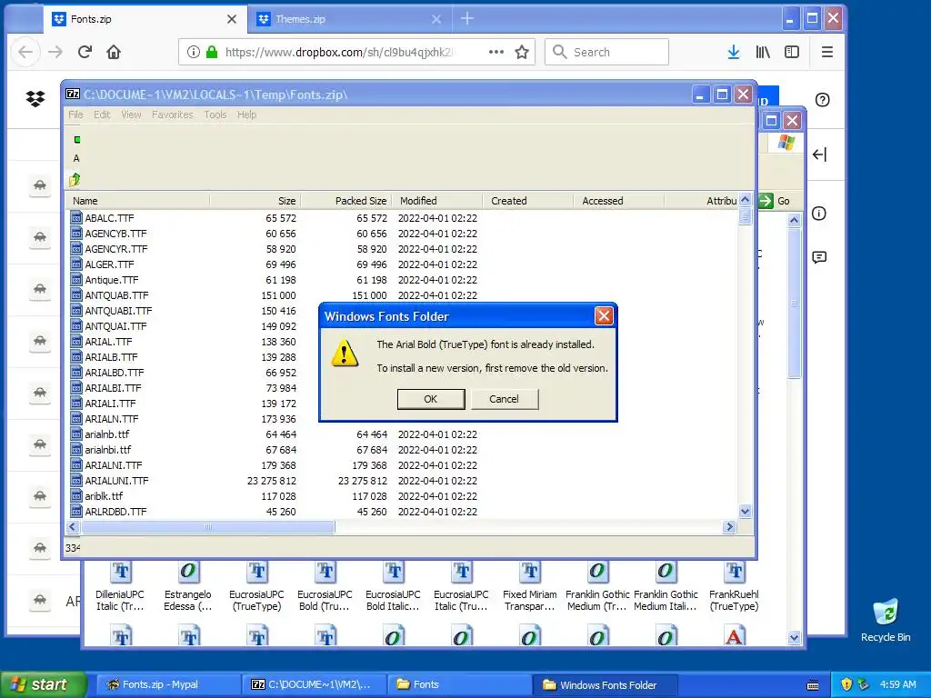Select the ANTQUAB.TTF row

pos(402,295)
